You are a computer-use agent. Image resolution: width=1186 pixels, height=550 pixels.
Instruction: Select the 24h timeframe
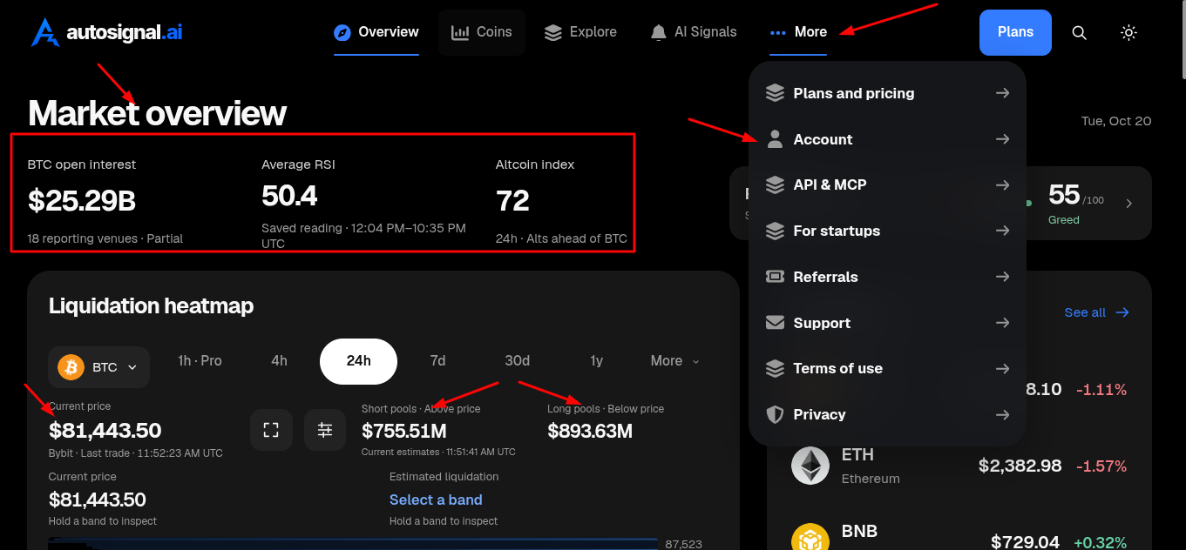coord(358,361)
